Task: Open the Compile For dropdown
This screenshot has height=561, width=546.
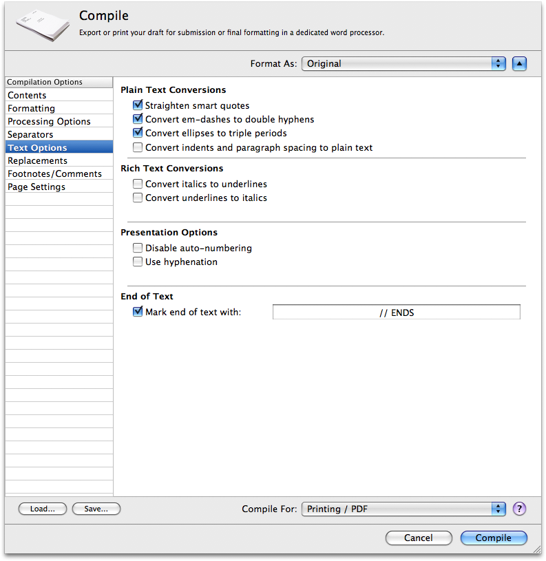Action: 403,509
